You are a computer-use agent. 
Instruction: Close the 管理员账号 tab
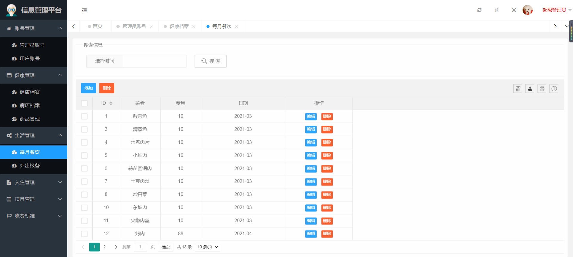click(151, 27)
